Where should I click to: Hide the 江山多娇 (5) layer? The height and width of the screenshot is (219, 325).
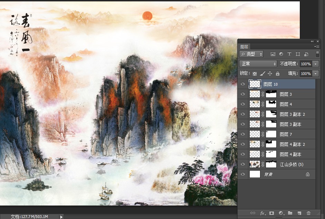point(243,164)
